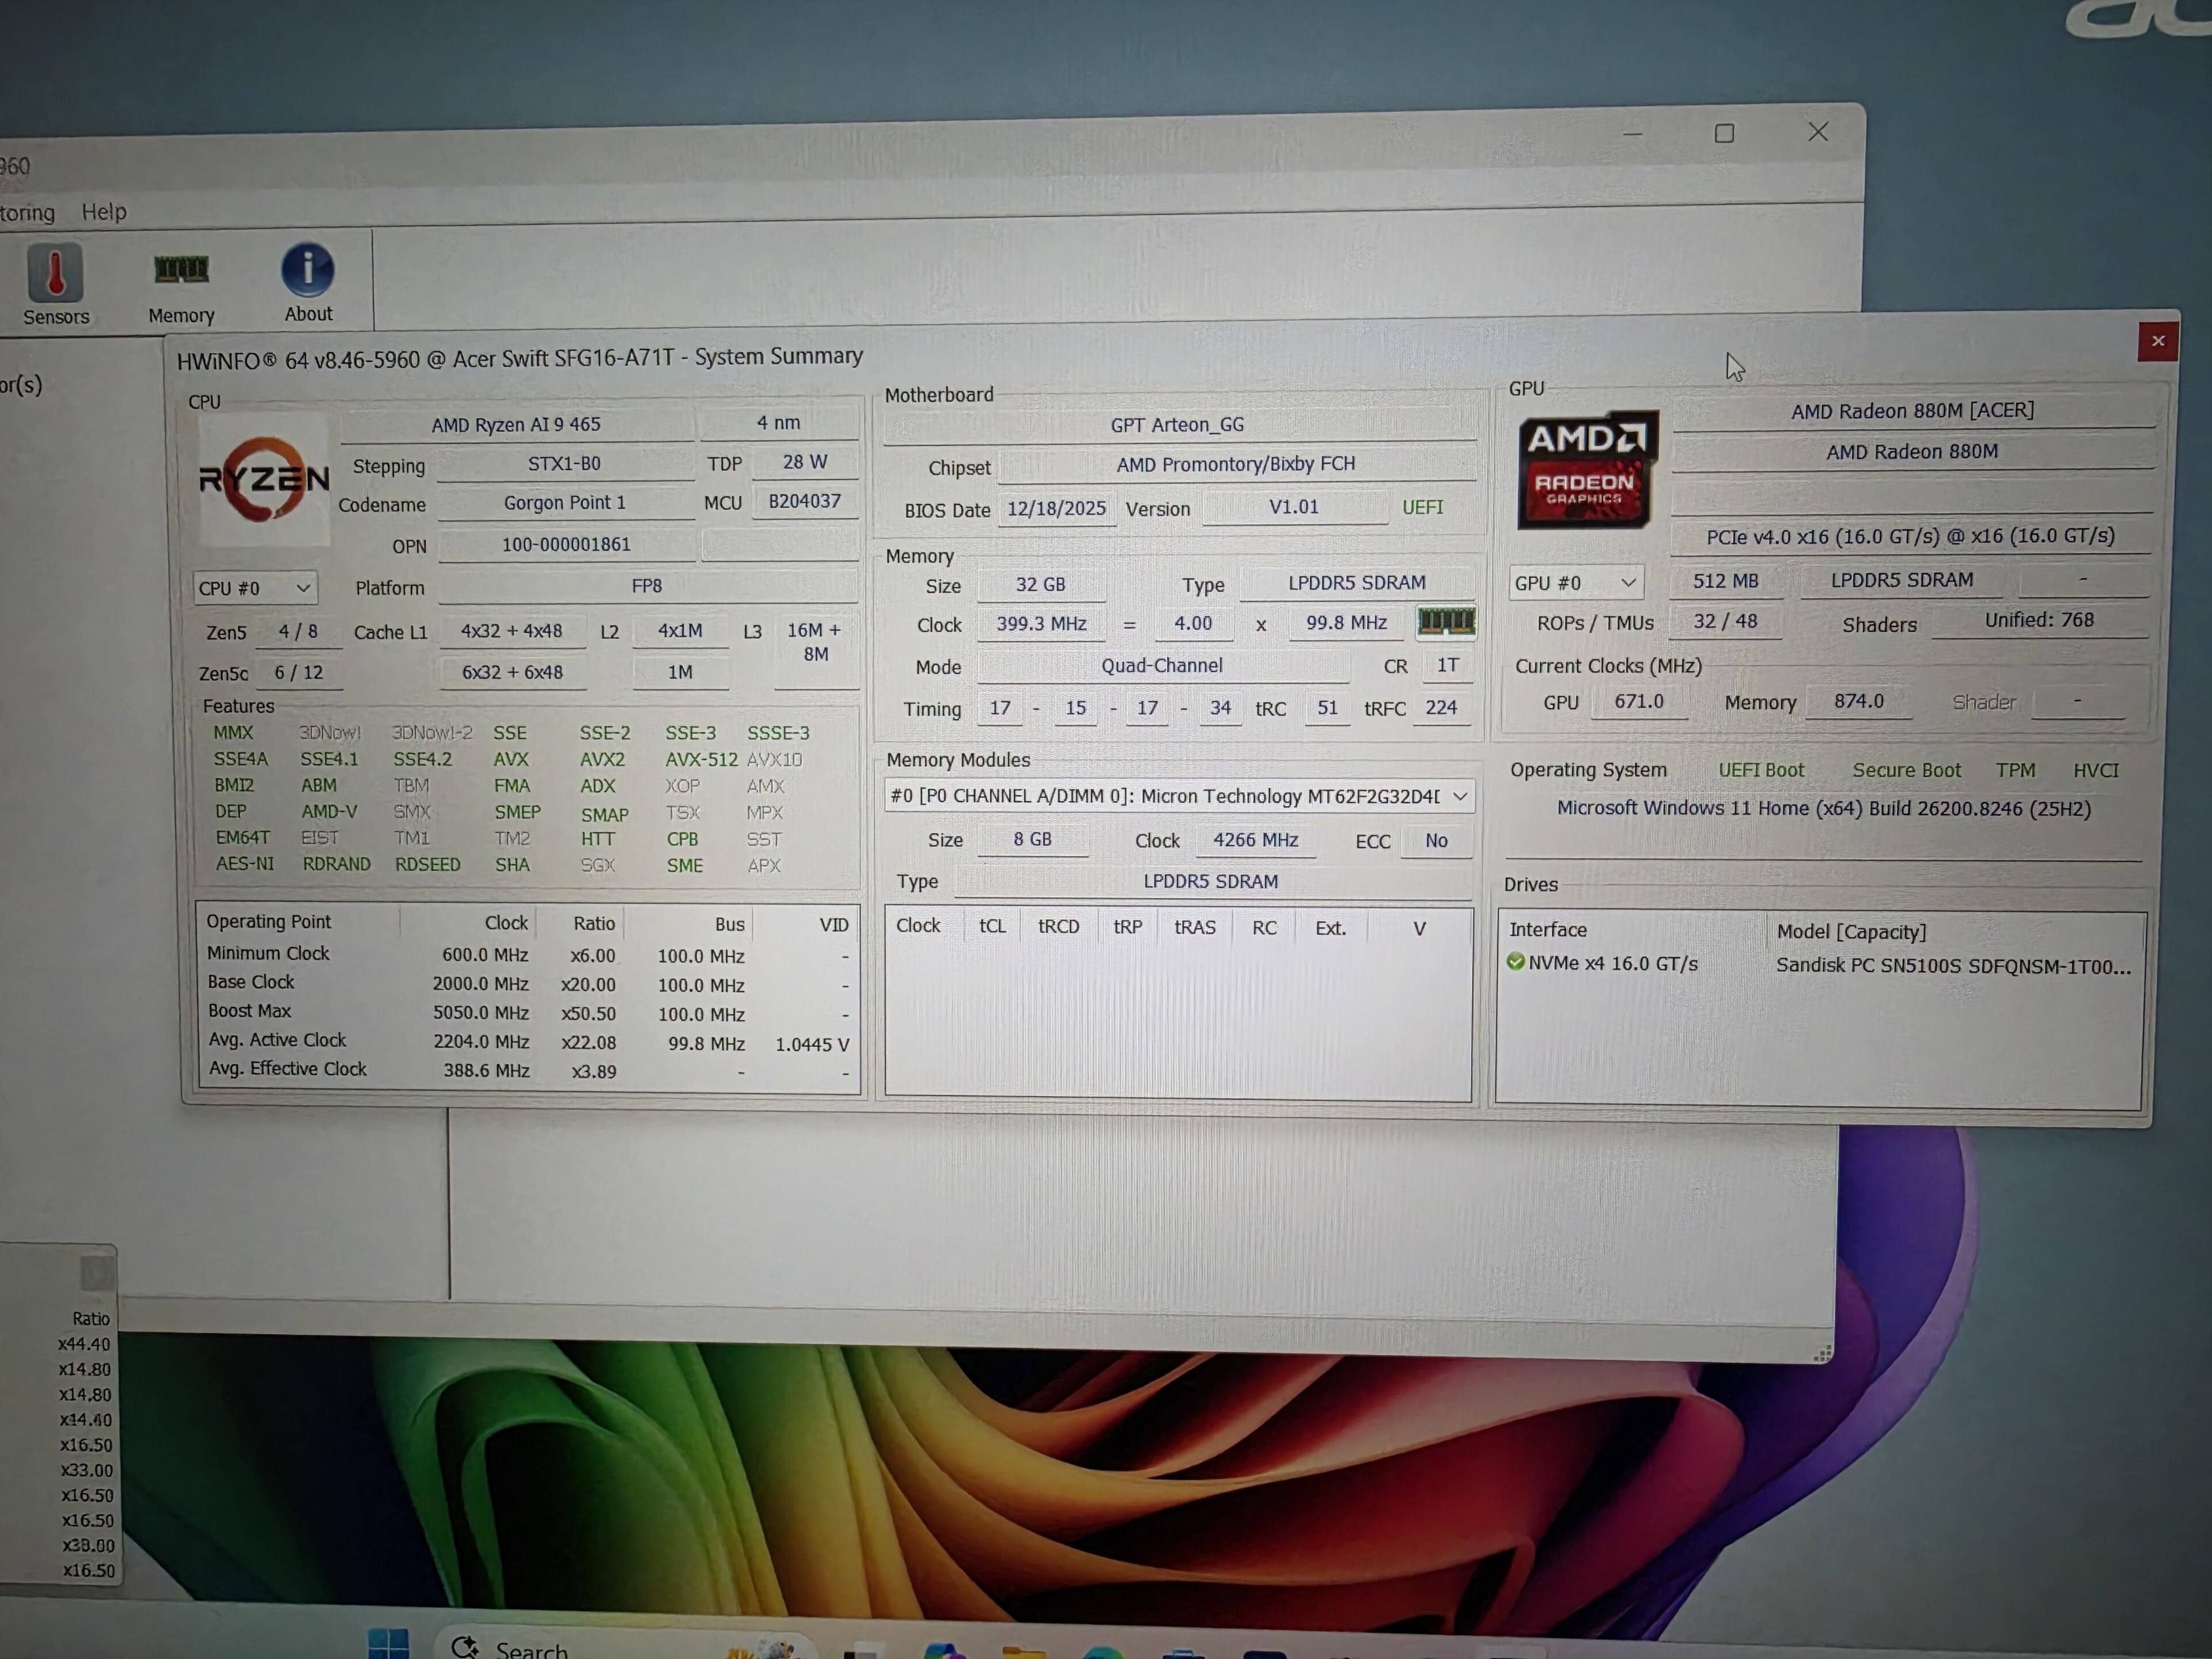This screenshot has height=1659, width=2212.
Task: Click the AMD Radeon 880M [ACER] field
Action: 1912,411
